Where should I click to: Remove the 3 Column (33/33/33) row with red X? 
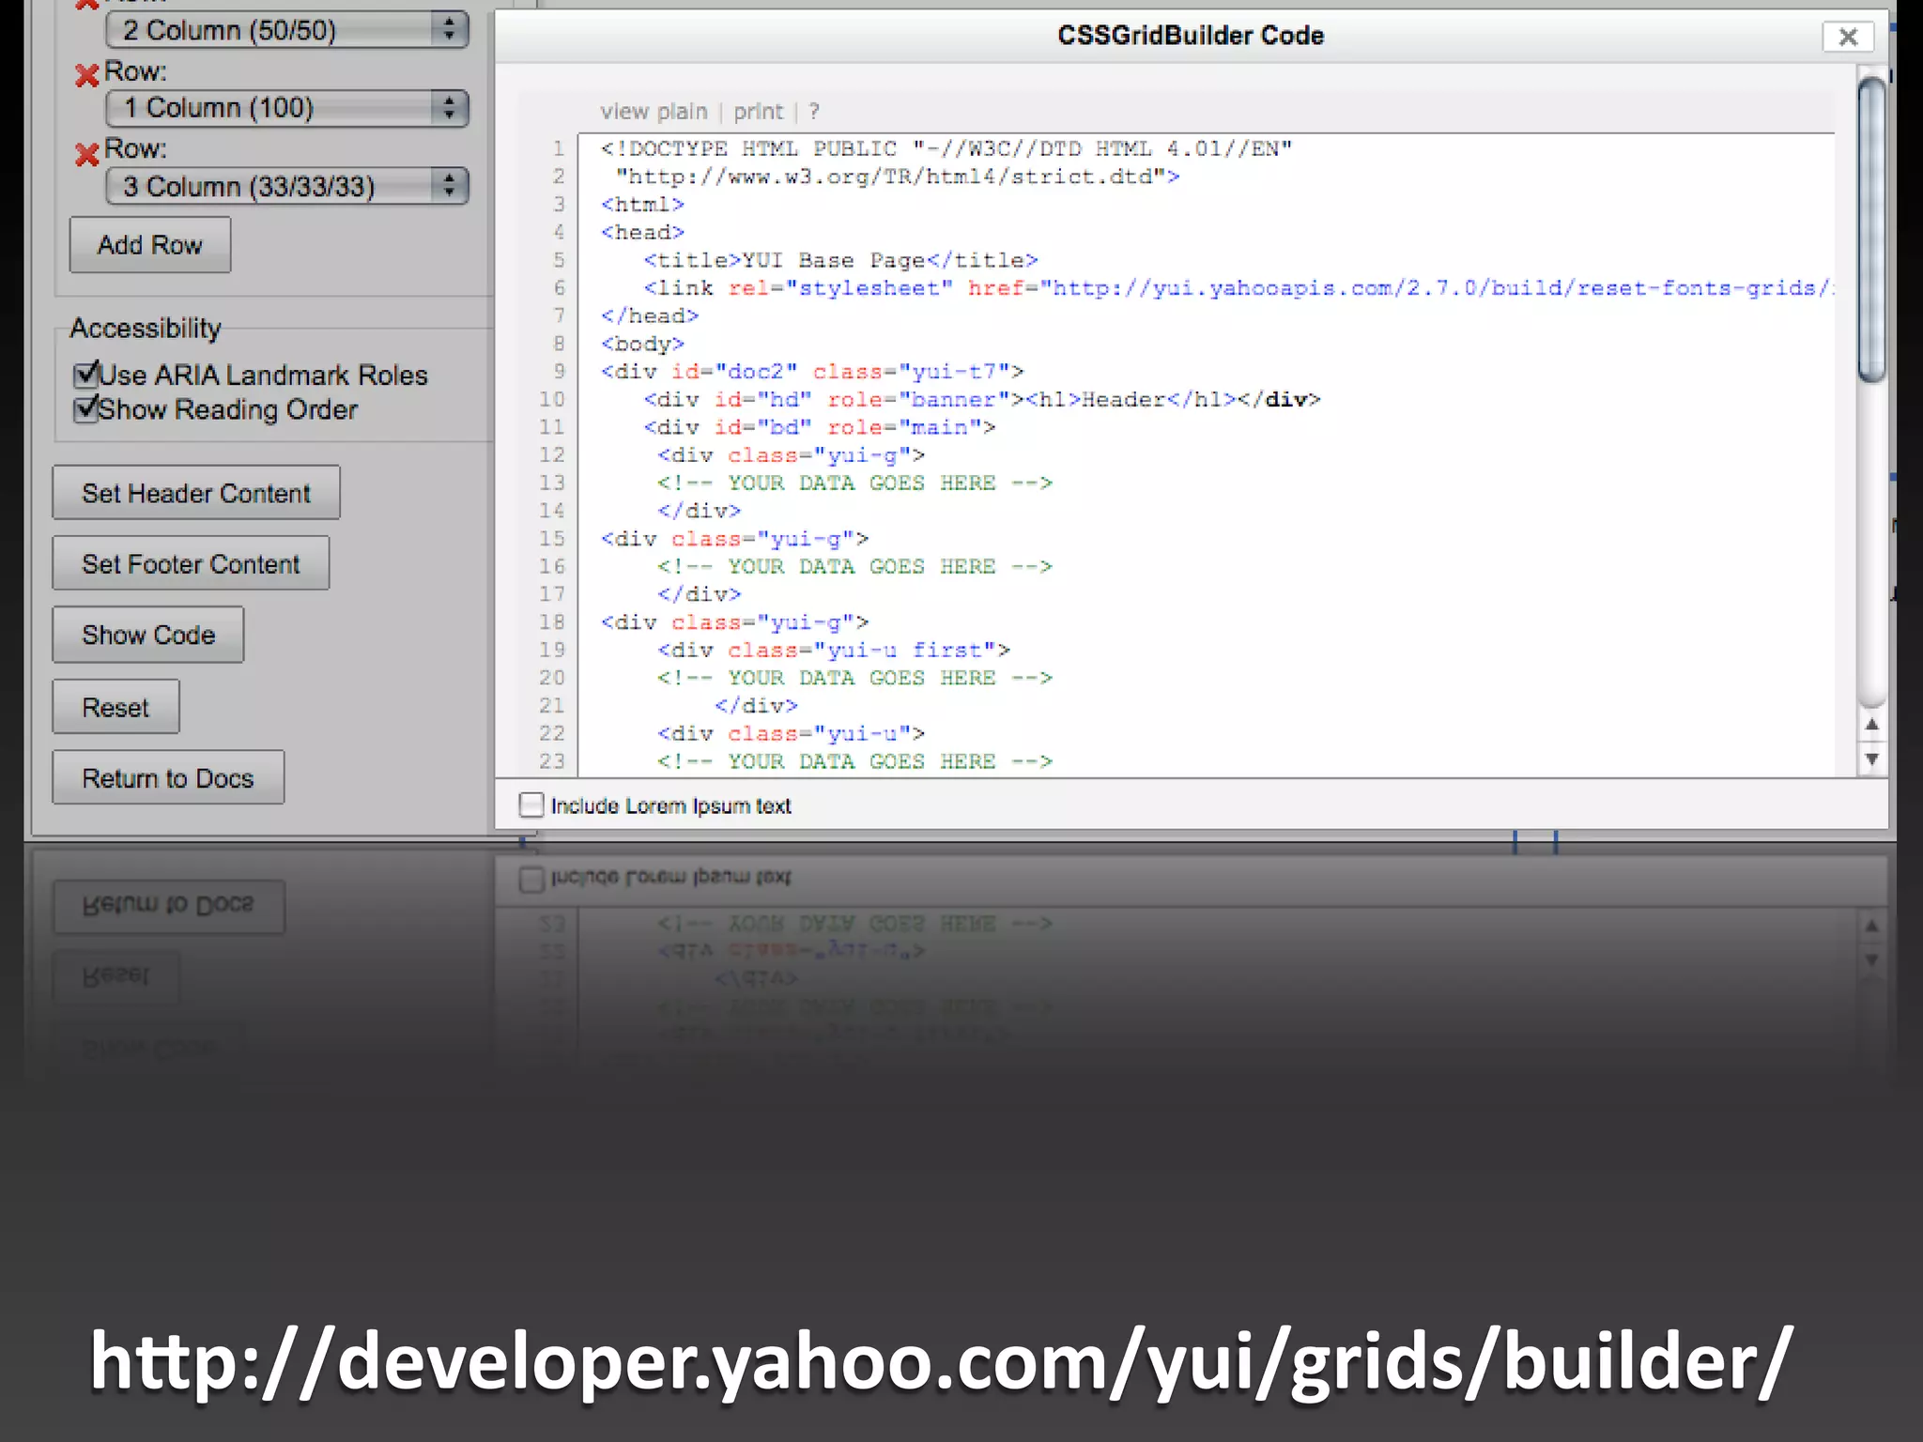86,154
